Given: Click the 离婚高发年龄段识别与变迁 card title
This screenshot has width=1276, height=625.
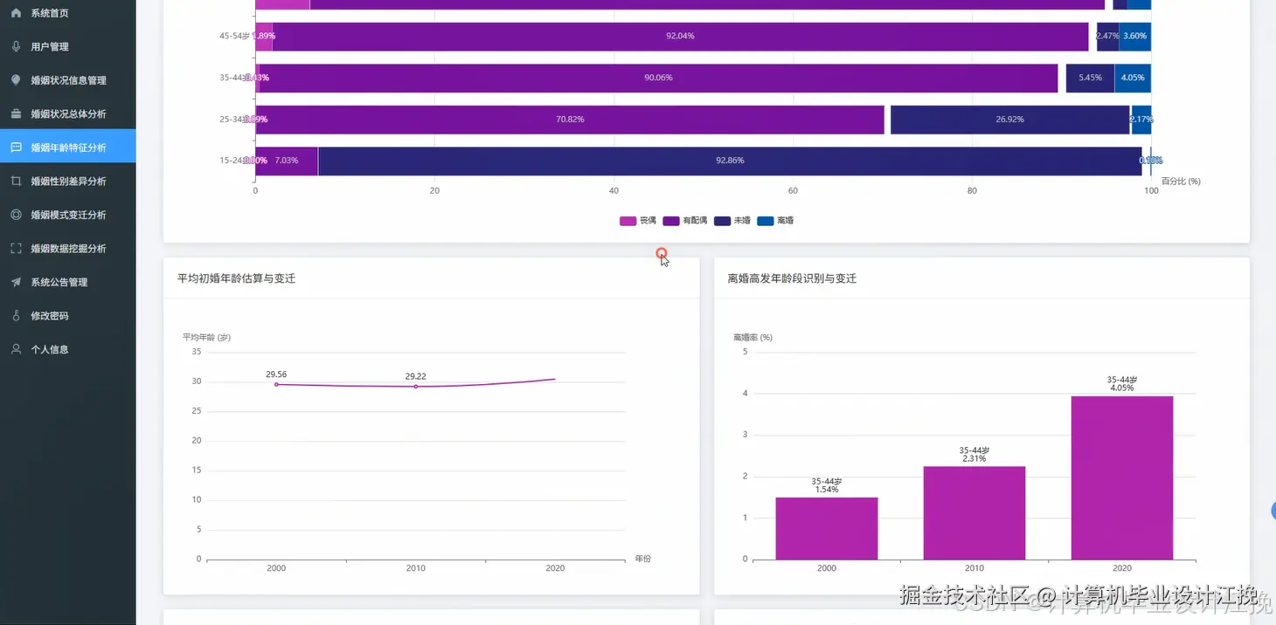Looking at the screenshot, I should [792, 278].
